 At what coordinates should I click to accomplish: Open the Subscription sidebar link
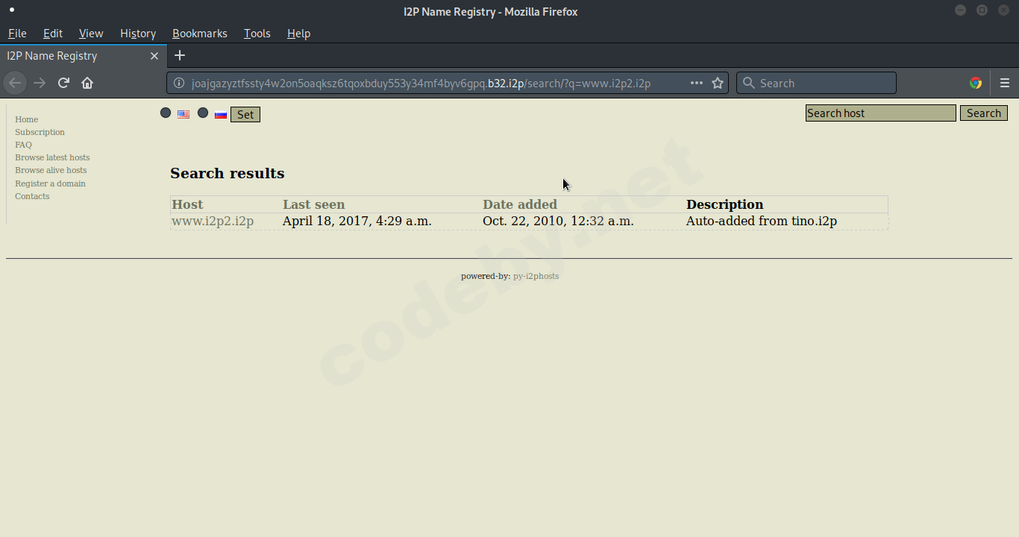(40, 132)
